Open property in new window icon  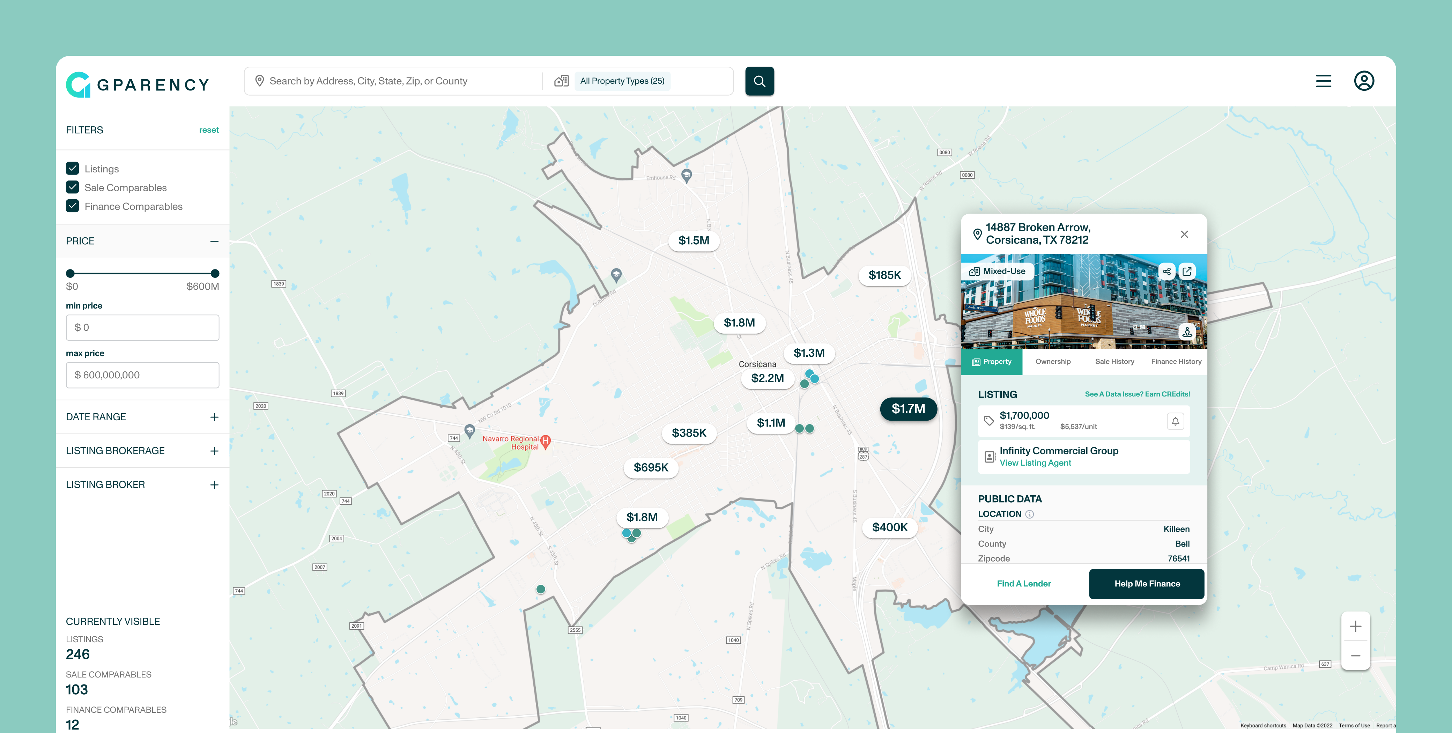1187,271
